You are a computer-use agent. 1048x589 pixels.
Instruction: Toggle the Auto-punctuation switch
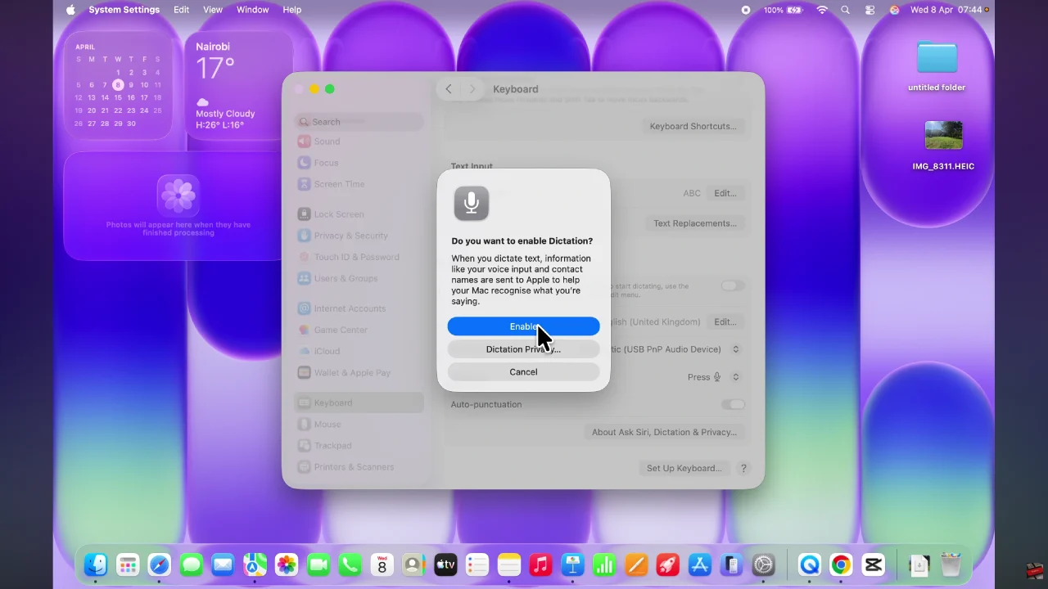click(733, 404)
